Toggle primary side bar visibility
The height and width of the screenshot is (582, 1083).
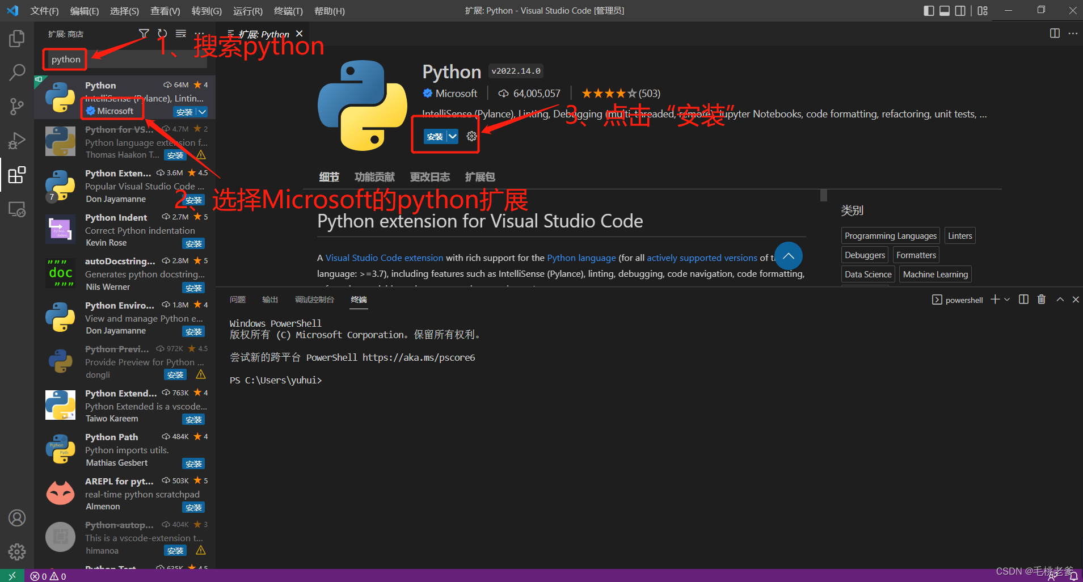point(929,10)
